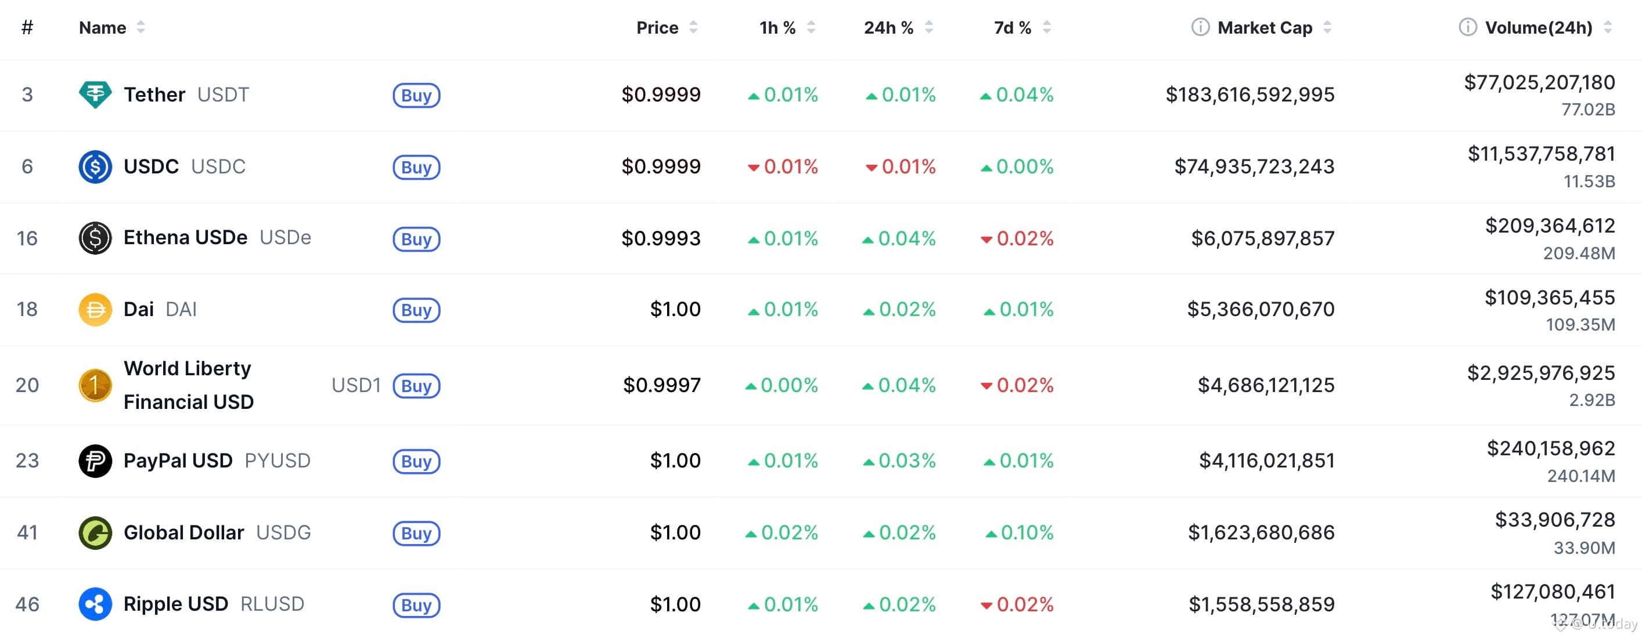Click the Buy button for Ripple USD
The width and height of the screenshot is (1642, 638).
click(x=416, y=605)
